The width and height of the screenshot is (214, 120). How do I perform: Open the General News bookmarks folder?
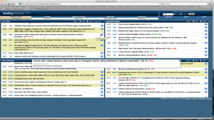point(190,6)
